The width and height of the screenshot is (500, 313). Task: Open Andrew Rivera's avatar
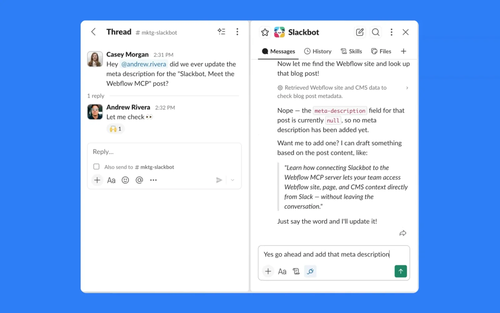(x=95, y=112)
